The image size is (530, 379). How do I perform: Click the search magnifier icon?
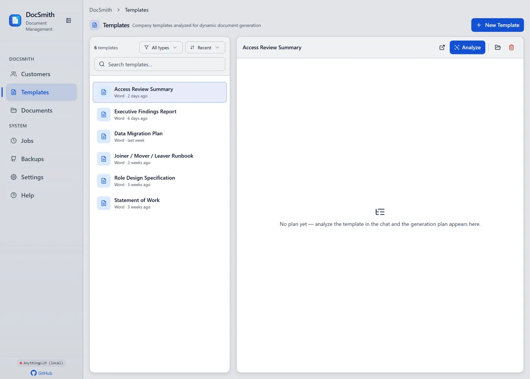pyautogui.click(x=102, y=64)
